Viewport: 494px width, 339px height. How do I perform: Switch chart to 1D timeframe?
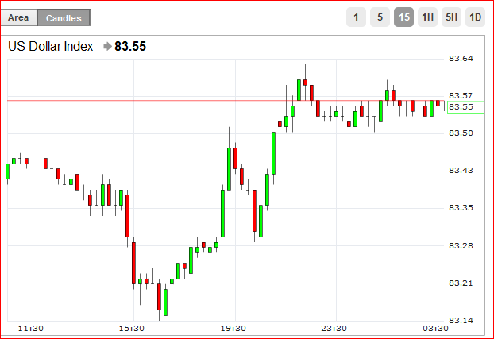(x=476, y=17)
